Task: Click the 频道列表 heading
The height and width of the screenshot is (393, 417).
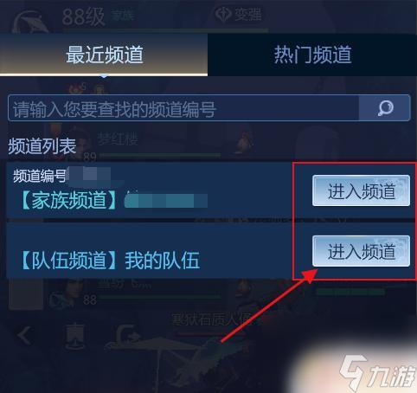Action: coord(42,146)
